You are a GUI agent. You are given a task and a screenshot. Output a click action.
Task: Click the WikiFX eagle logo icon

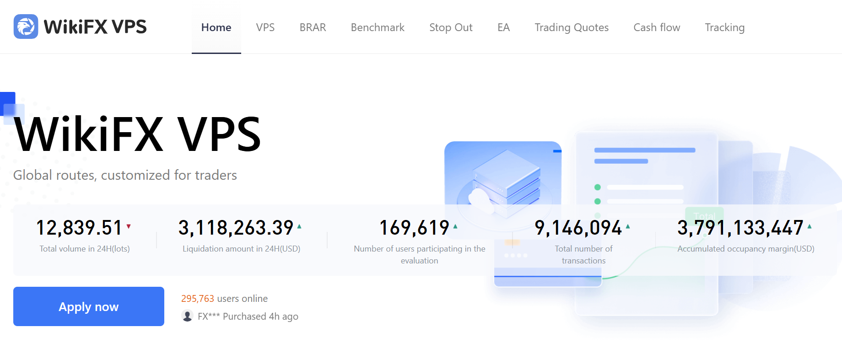coord(26,27)
